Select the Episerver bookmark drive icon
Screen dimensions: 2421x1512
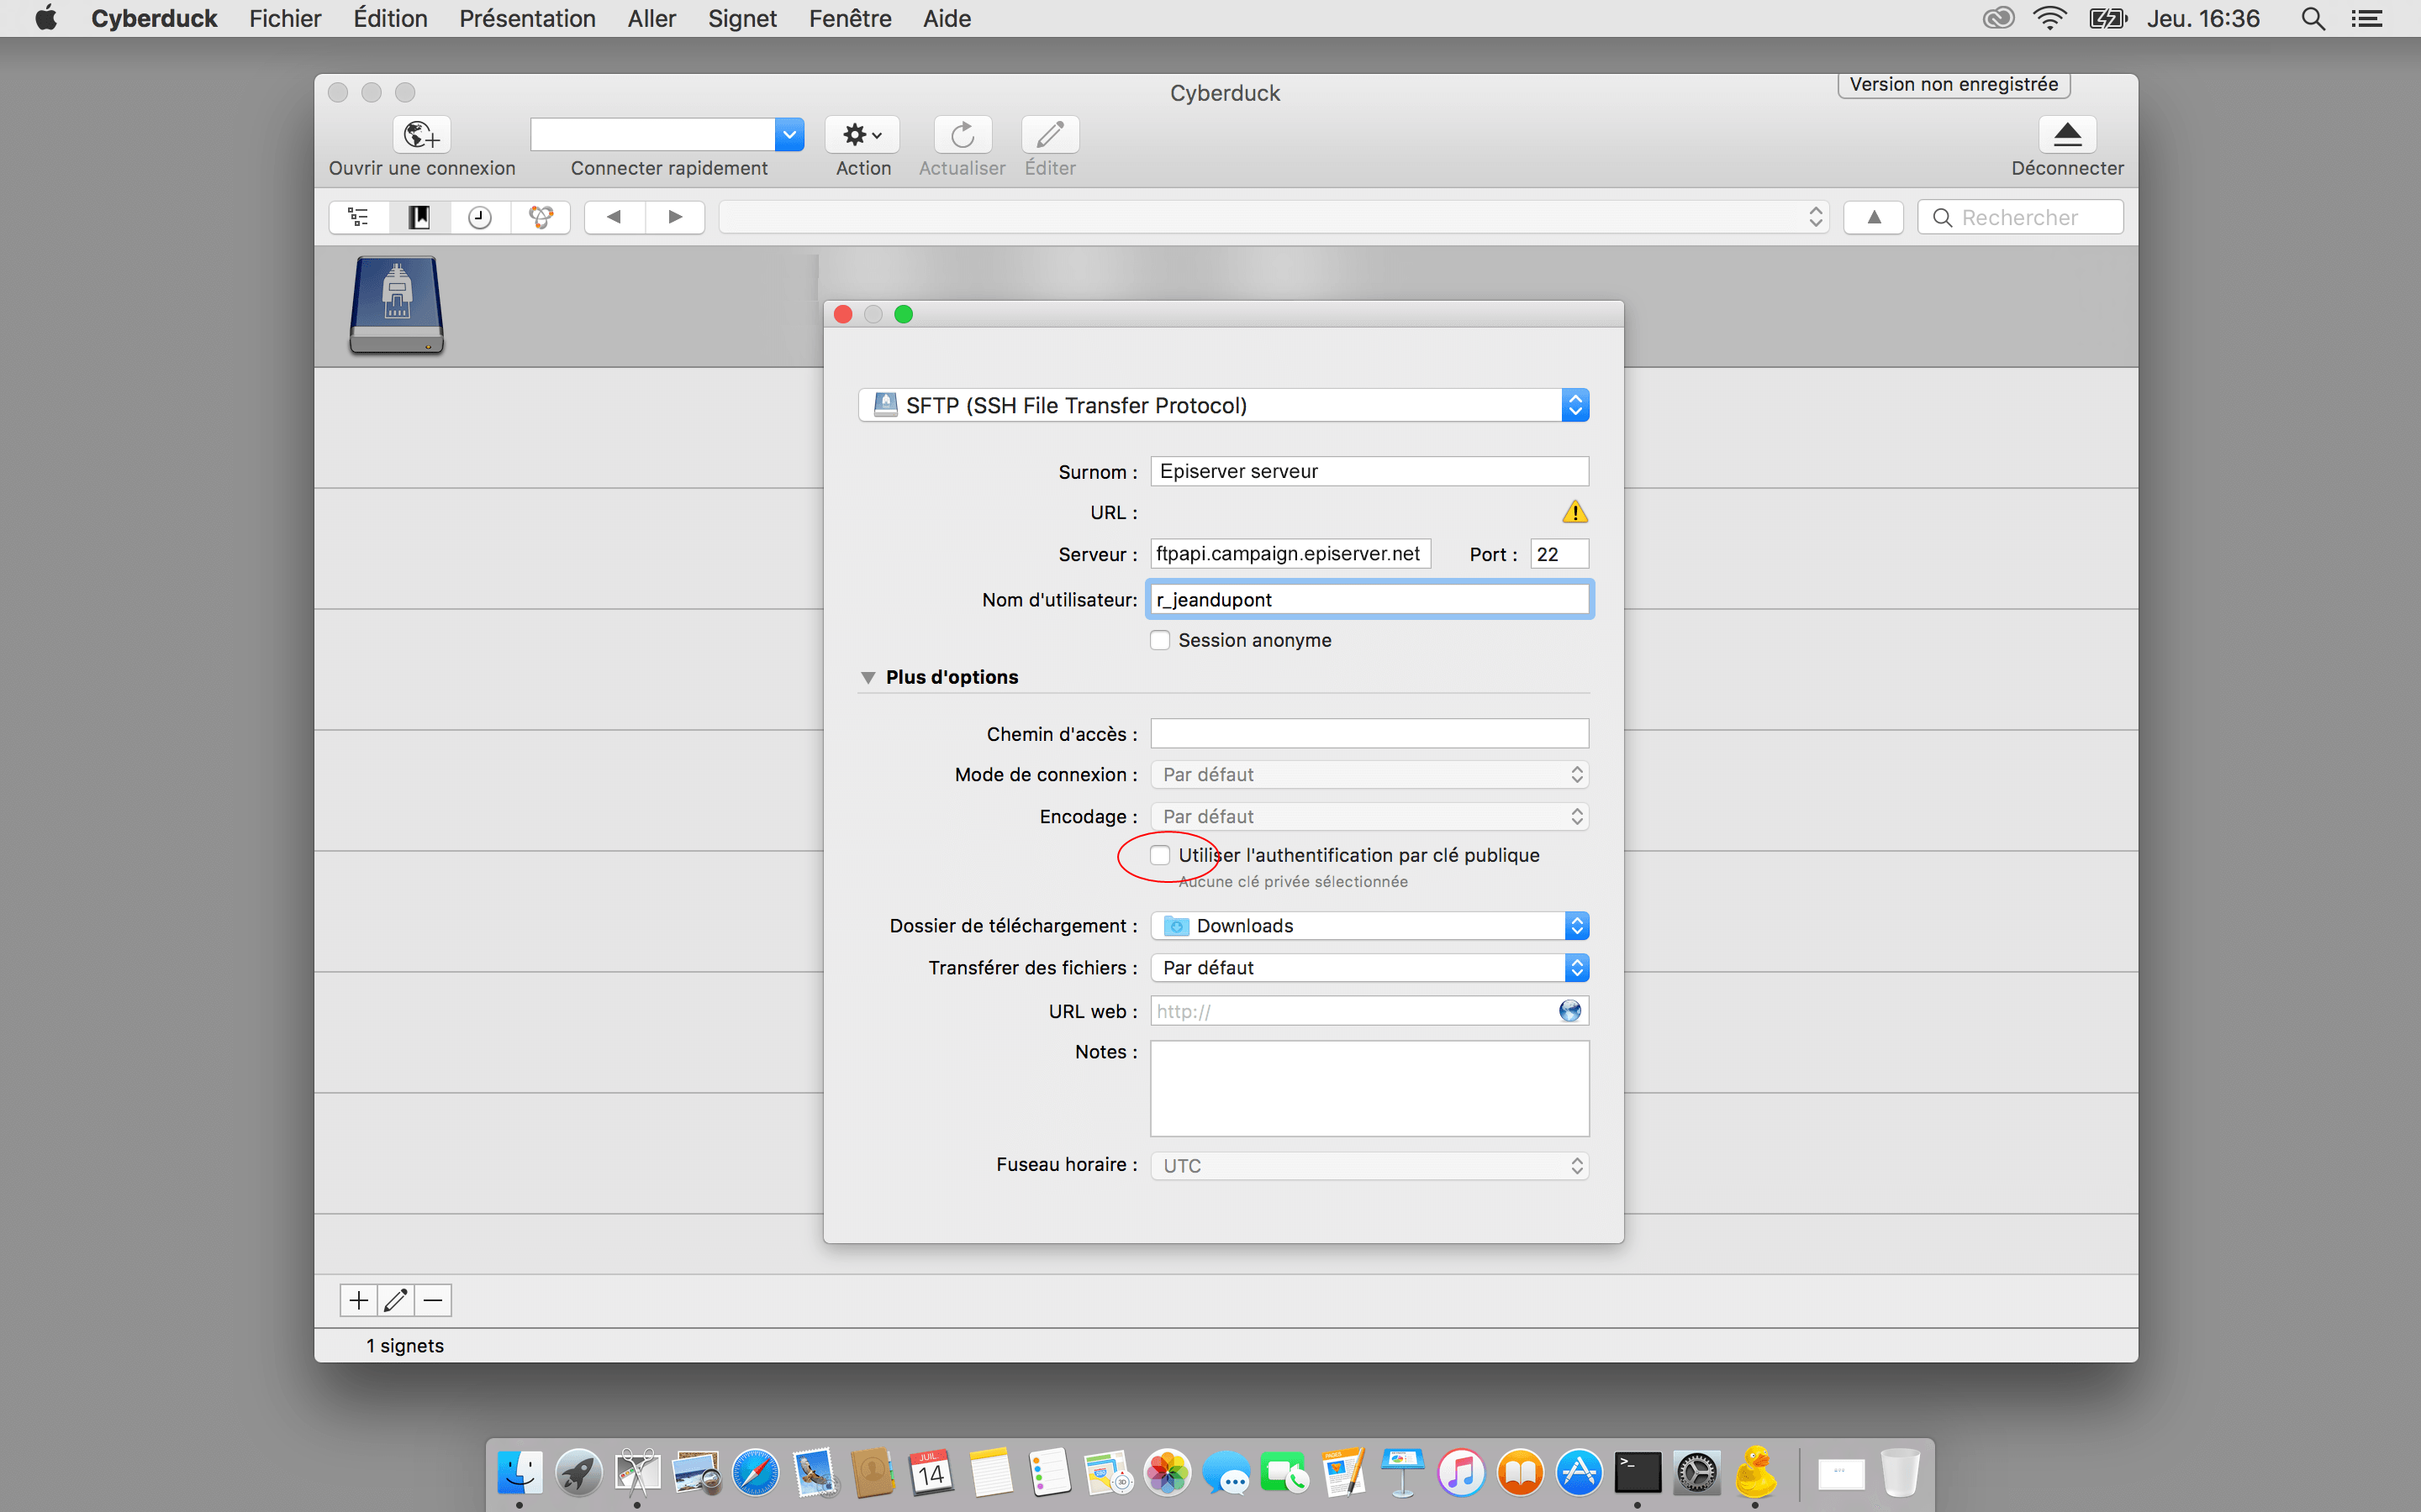(397, 305)
